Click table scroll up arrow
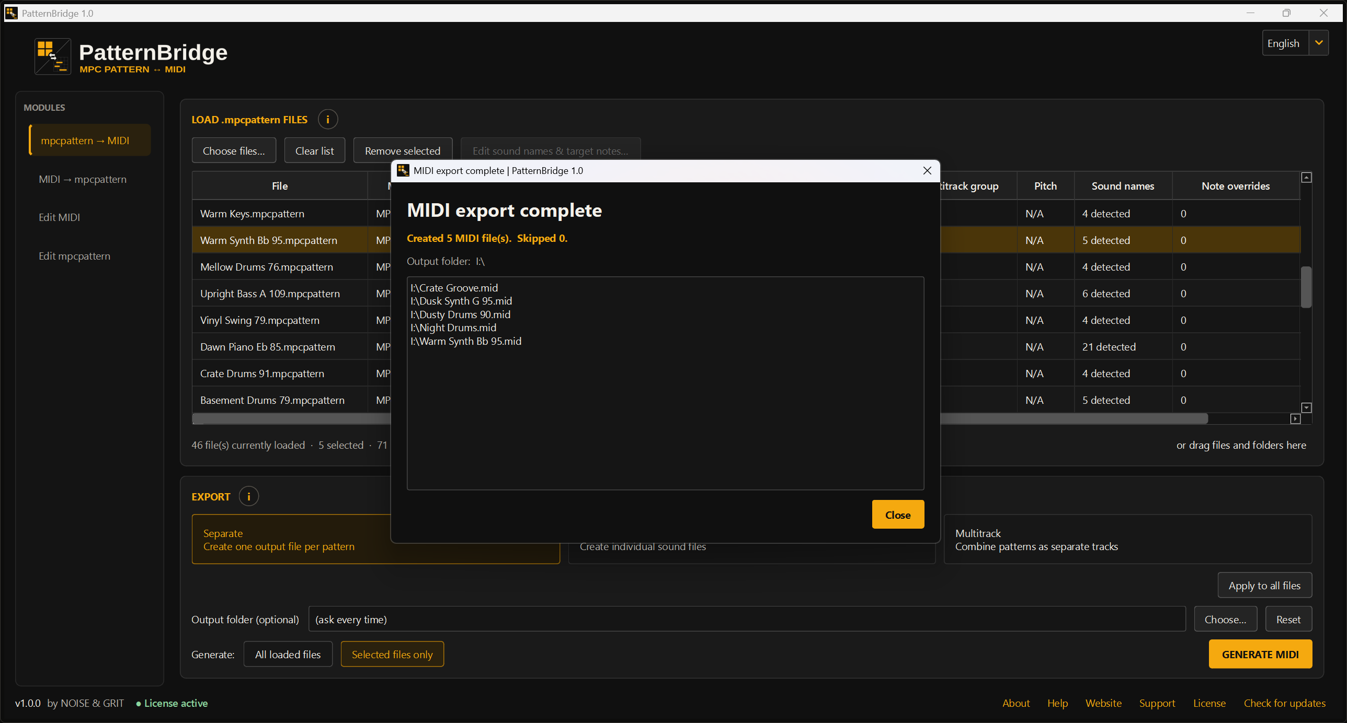Screen dimensions: 1347x723 click(x=1306, y=178)
